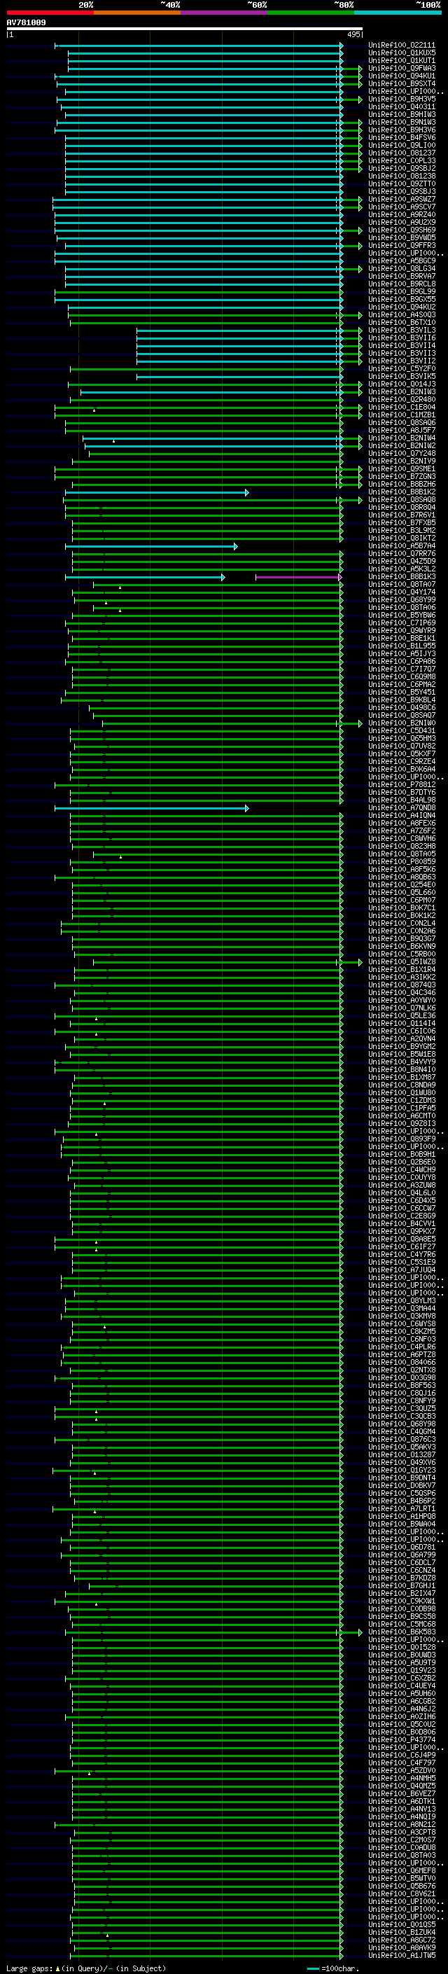Select hit UniRef100_B2NIW0
Screen dimensions: 448x1974
(401, 723)
